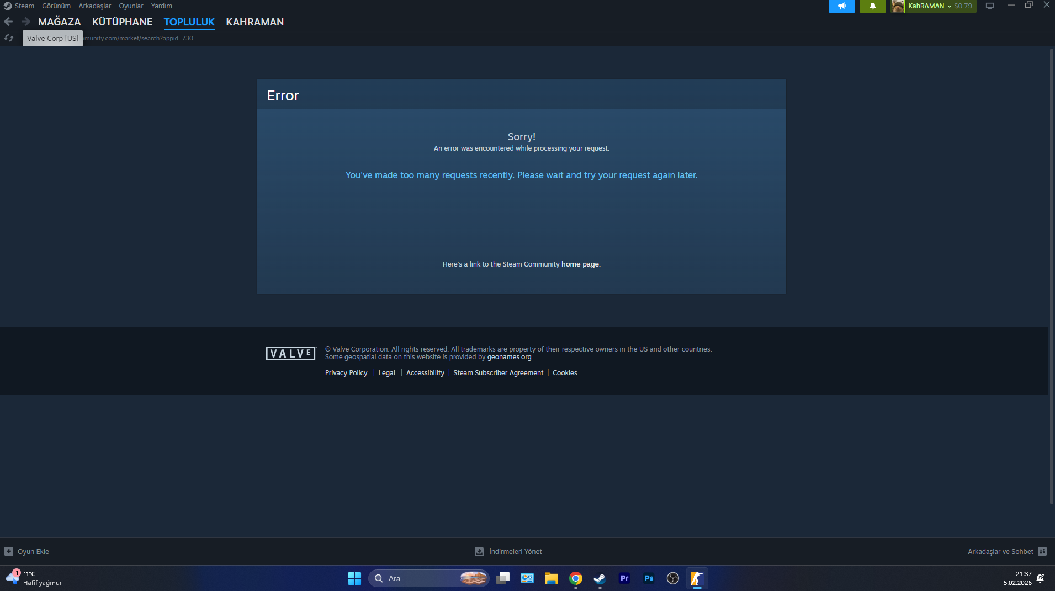Click the İndirmeleri Yönet download icon
The width and height of the screenshot is (1055, 591).
479,551
